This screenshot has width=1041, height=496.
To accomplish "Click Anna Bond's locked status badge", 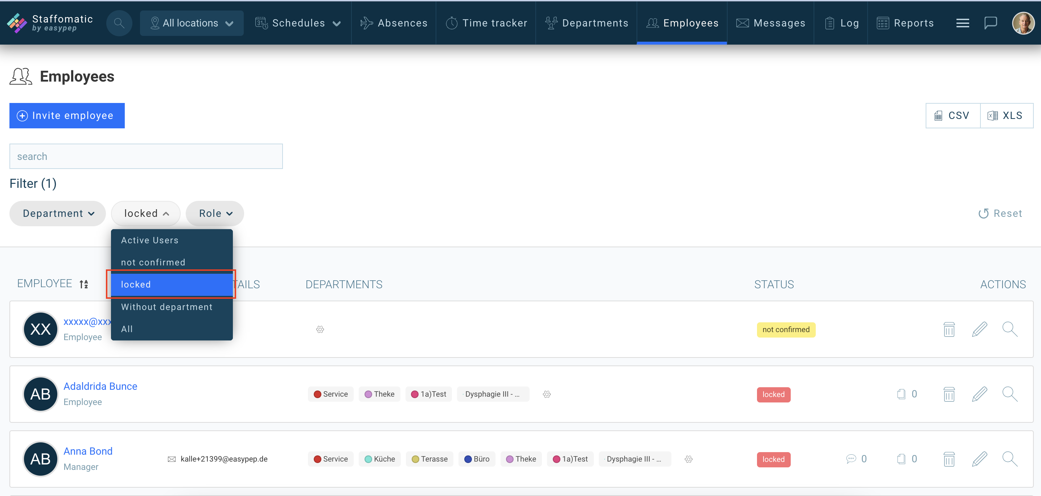I will click(x=773, y=459).
